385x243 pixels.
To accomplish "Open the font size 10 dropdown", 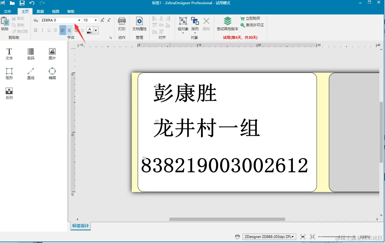I will coord(96,20).
